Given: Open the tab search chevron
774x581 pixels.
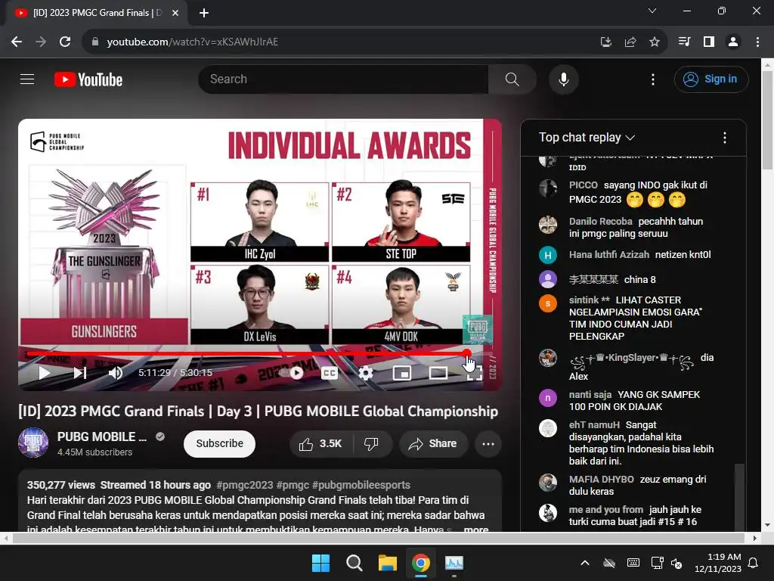Looking at the screenshot, I should (652, 11).
